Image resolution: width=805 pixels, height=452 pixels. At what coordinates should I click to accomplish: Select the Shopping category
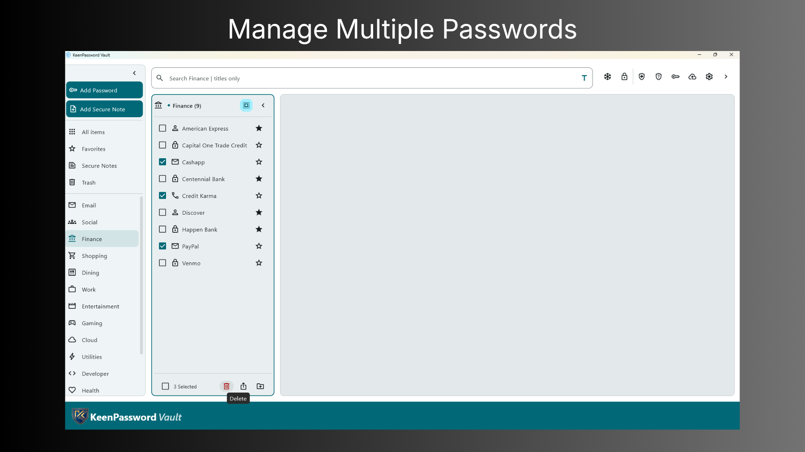[102, 256]
